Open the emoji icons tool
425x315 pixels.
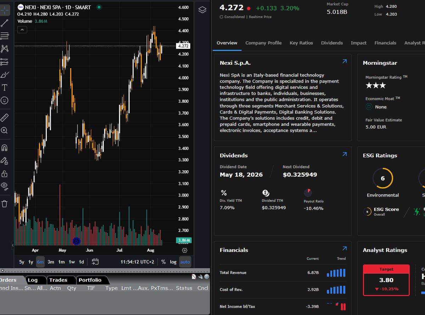(x=5, y=101)
